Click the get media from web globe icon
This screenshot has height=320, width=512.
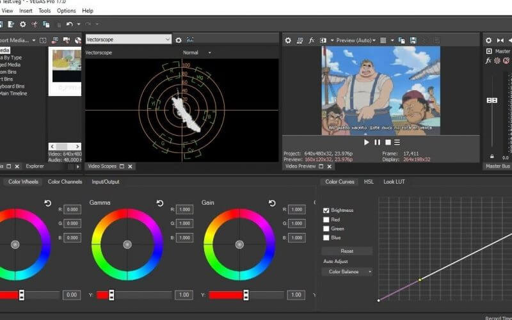(x=77, y=40)
